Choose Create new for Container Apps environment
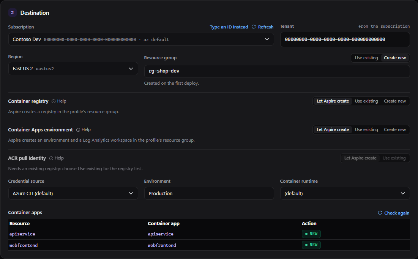This screenshot has height=259, width=418. pyautogui.click(x=395, y=129)
